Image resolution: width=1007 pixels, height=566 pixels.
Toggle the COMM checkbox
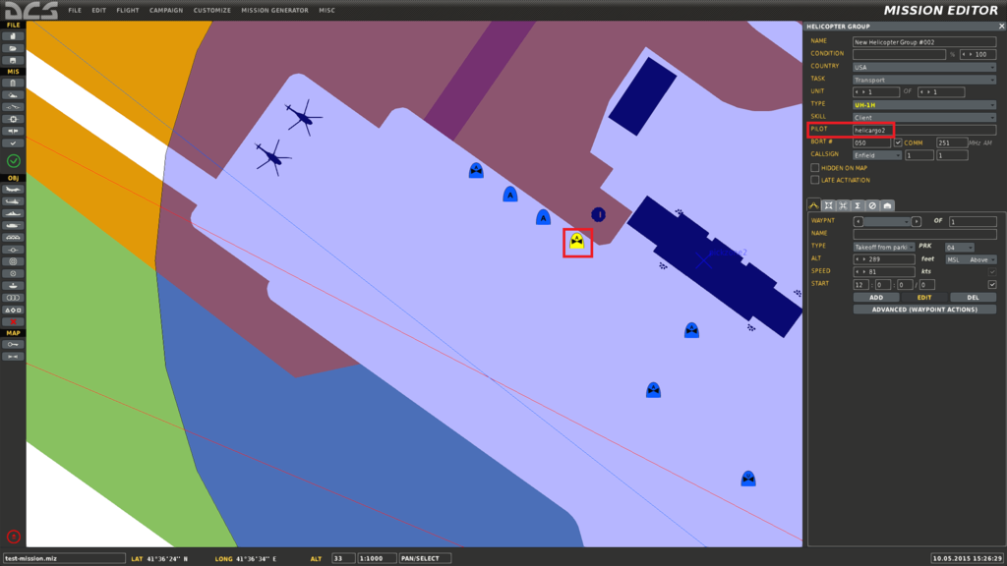point(898,142)
